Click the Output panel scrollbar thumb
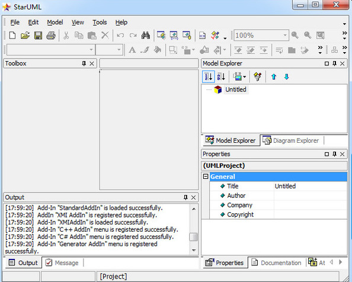Image resolution: width=352 pixels, height=282 pixels. coord(193,237)
